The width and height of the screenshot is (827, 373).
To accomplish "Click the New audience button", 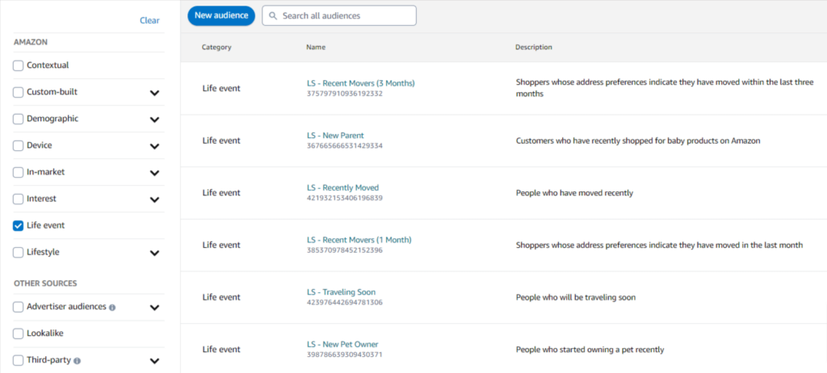I will click(221, 16).
